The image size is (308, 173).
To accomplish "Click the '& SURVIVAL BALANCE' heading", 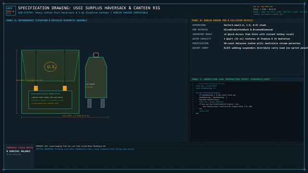I will (18, 151).
